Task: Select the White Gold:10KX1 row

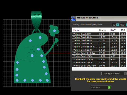Action: pos(99,56)
